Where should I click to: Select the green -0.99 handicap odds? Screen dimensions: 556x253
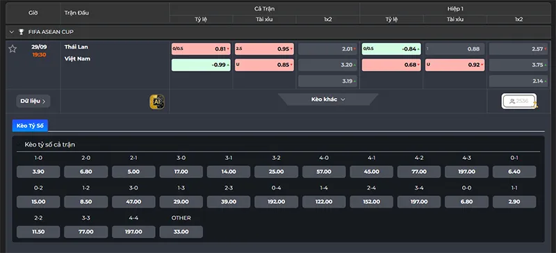201,65
